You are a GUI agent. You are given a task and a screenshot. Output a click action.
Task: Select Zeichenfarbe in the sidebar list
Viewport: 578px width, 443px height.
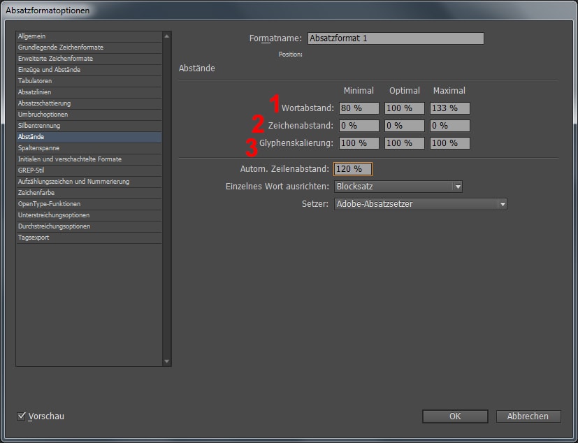click(36, 193)
